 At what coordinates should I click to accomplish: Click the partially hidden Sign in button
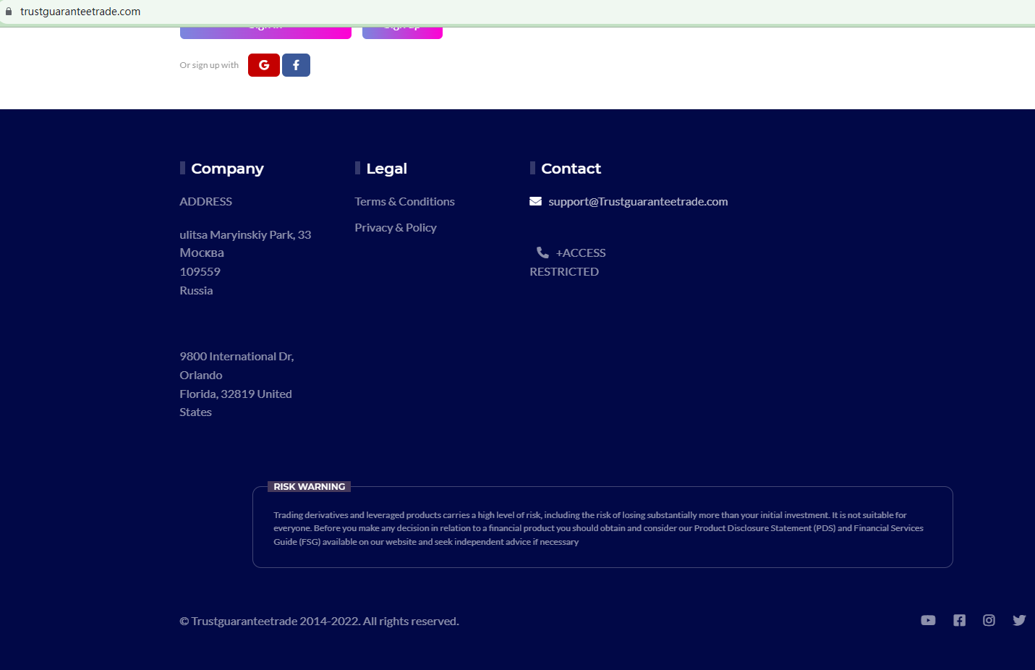(265, 32)
